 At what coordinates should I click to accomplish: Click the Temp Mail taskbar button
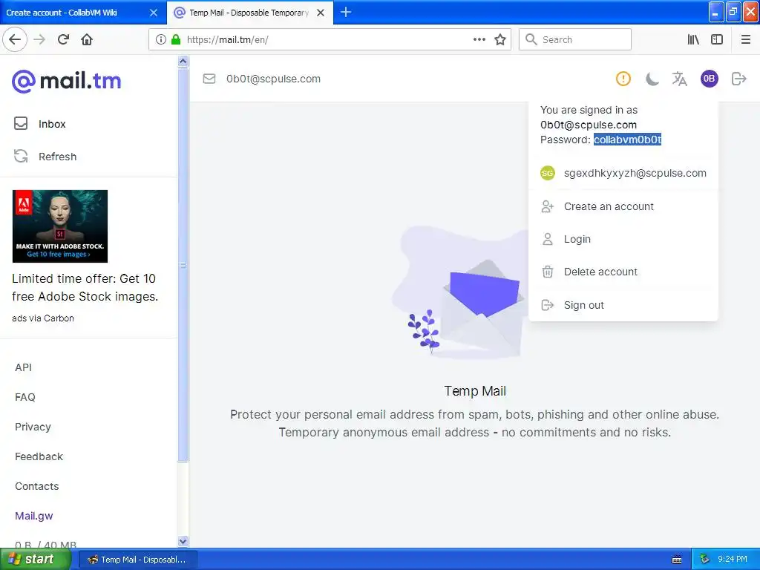[137, 560]
